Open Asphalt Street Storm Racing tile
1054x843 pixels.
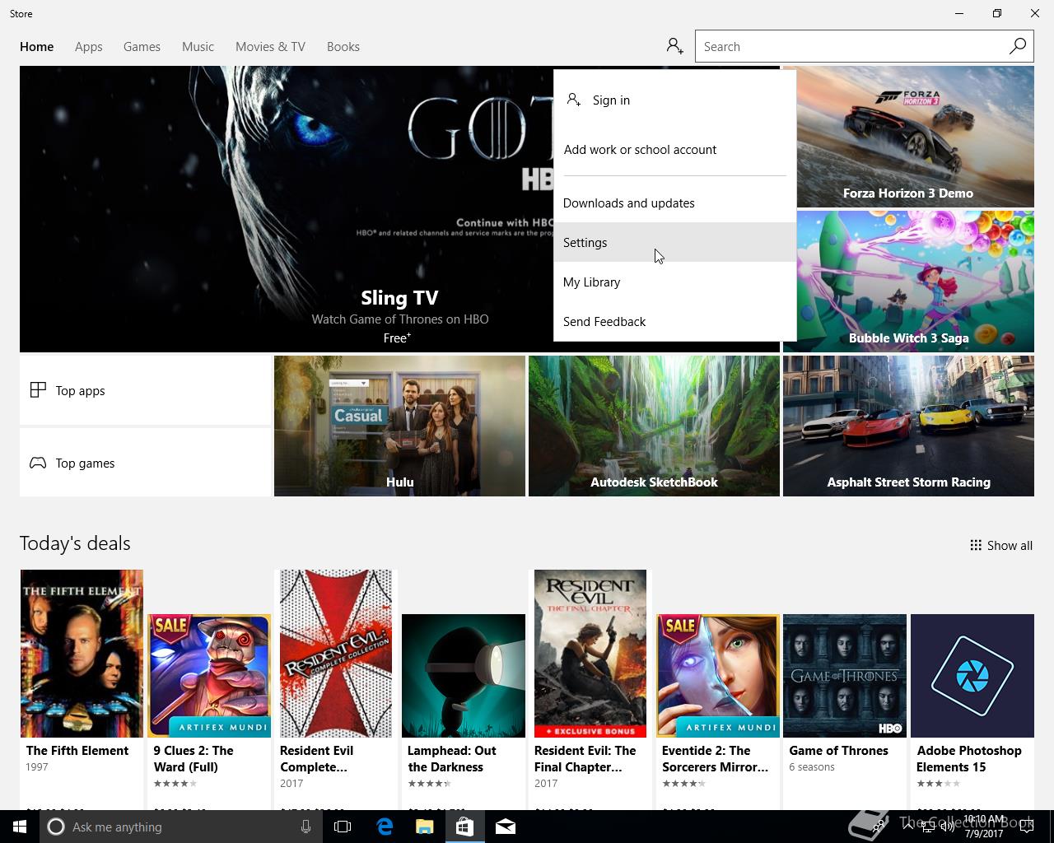tap(908, 426)
